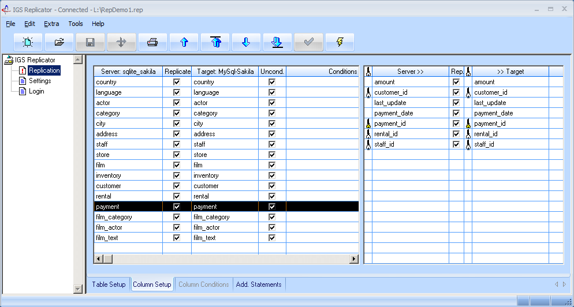The height and width of the screenshot is (307, 574).
Task: Click the Print toolbar icon
Action: point(152,42)
